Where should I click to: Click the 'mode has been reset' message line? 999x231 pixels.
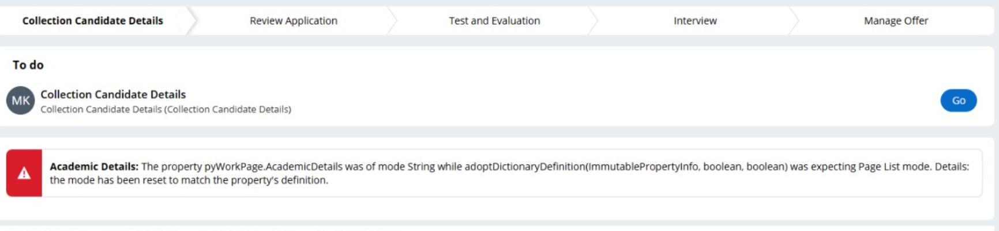[189, 180]
